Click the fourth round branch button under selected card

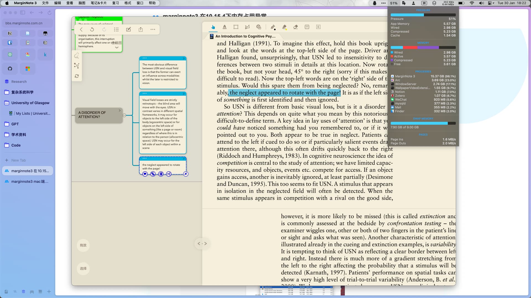[169, 174]
